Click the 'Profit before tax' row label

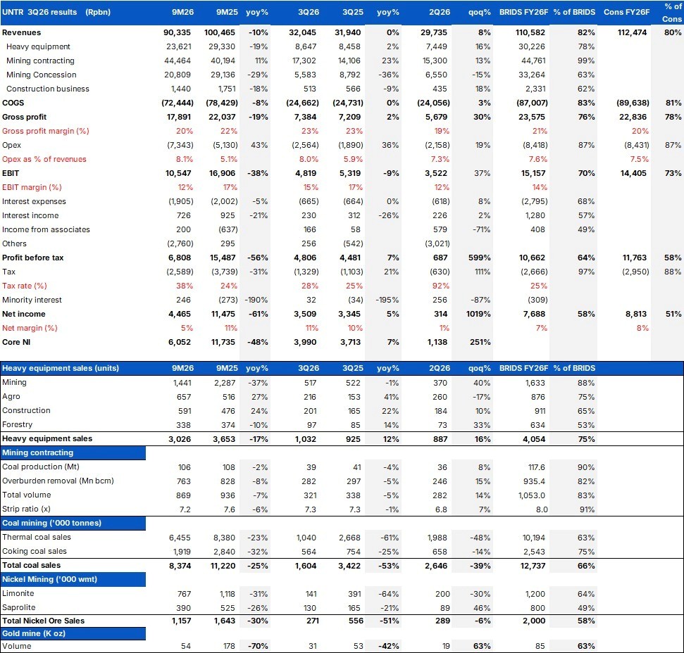click(32, 258)
